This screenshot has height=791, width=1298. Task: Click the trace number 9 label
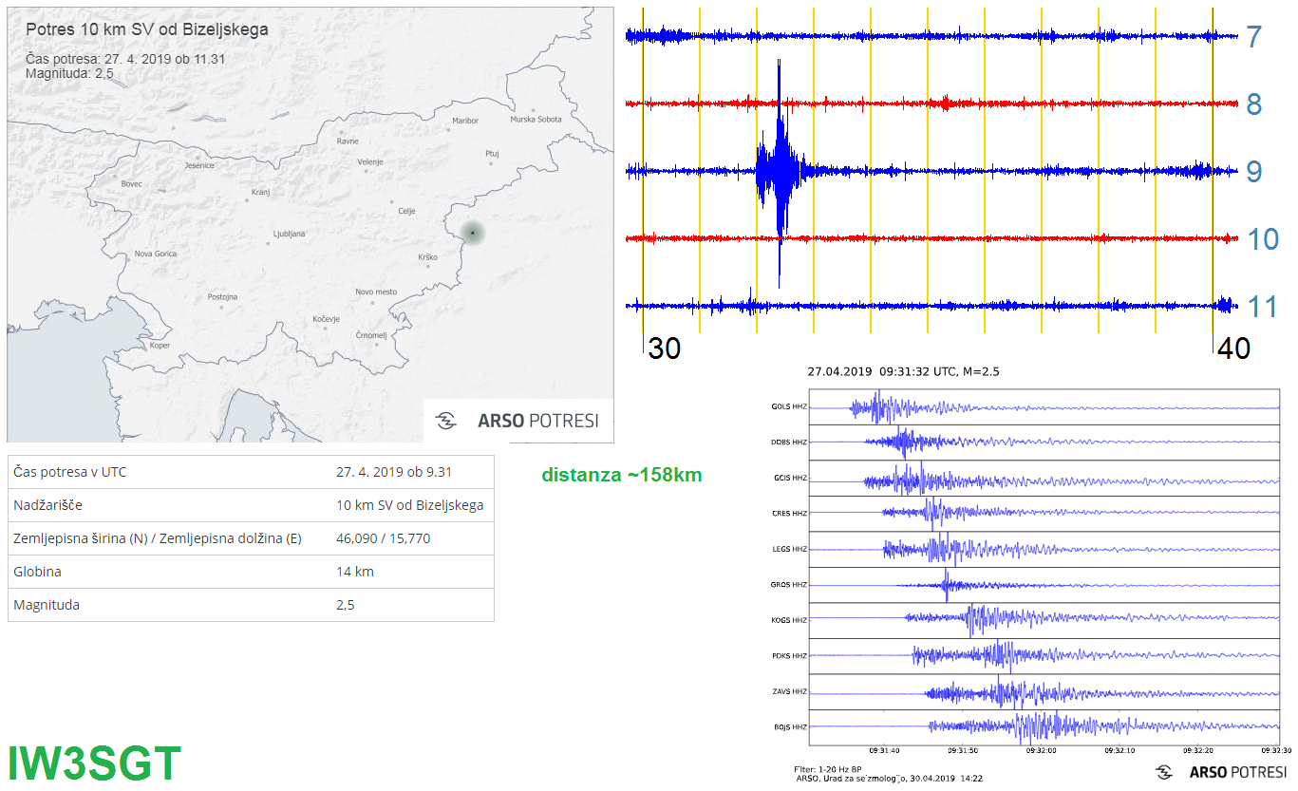pyautogui.click(x=1254, y=172)
